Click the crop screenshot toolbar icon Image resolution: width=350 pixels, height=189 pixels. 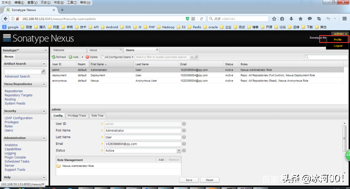(x=319, y=19)
